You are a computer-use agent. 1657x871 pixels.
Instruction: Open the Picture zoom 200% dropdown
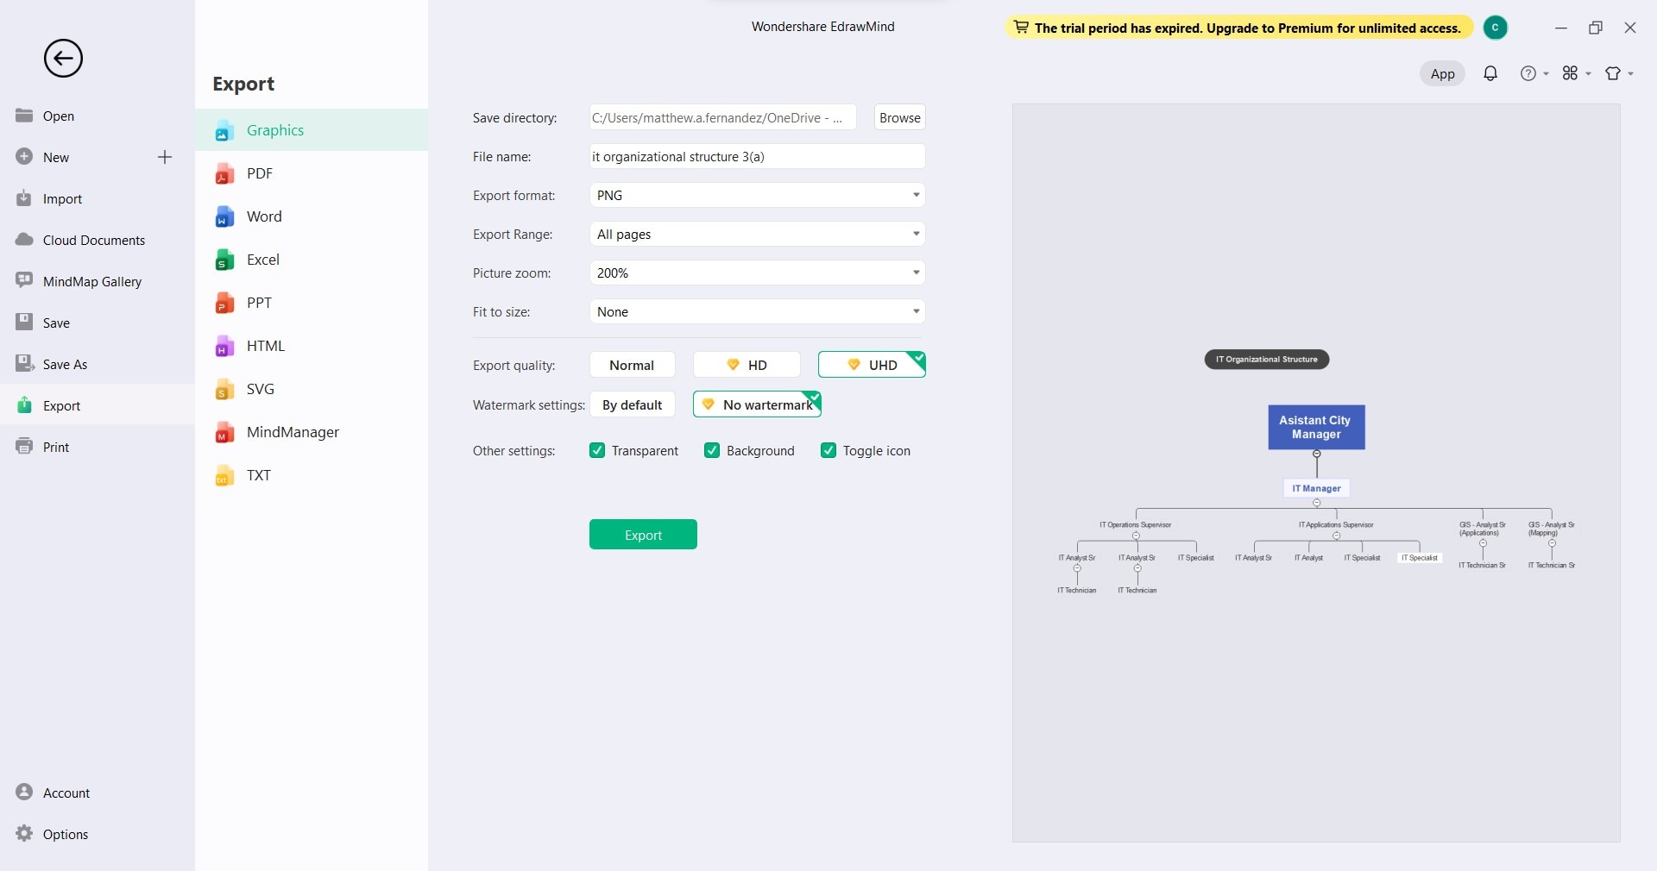758,273
